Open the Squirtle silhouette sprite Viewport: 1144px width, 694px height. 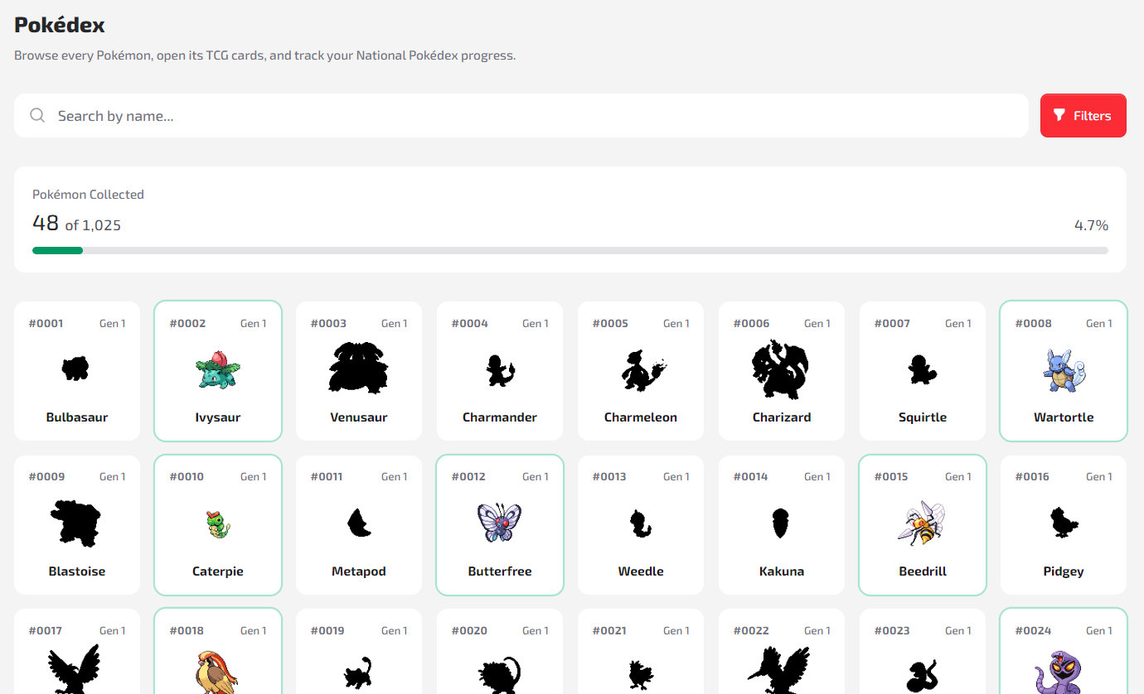click(x=922, y=369)
